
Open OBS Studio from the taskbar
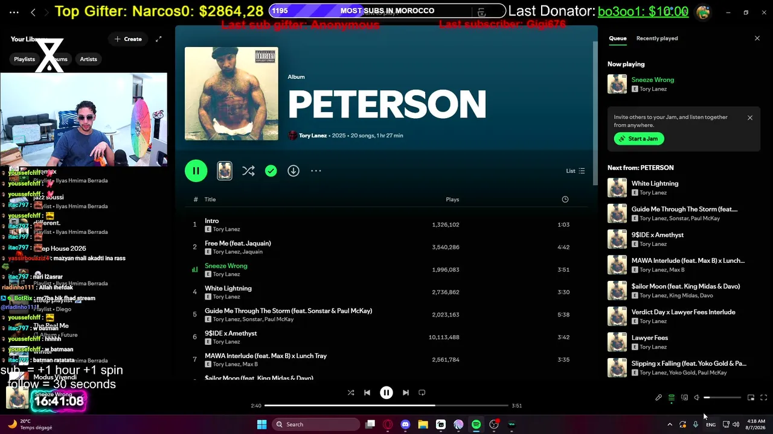(494, 424)
